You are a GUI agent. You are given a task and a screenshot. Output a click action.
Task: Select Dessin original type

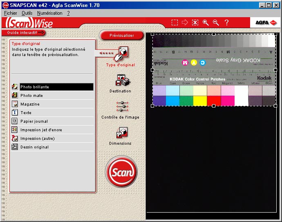coord(56,147)
